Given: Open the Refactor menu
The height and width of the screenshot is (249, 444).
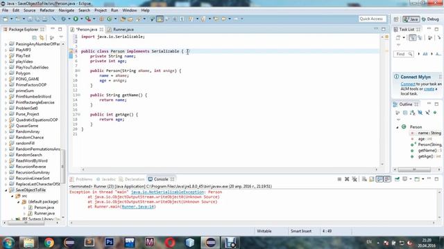Looking at the screenshot, I should tap(47, 10).
